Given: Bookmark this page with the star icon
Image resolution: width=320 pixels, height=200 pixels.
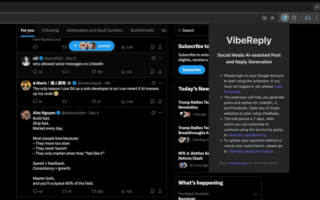Looking at the screenshot, I should pos(272,18).
